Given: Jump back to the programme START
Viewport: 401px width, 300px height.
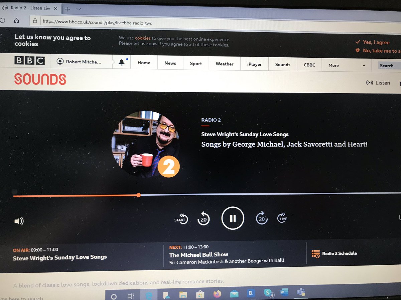Looking at the screenshot, I should 181,219.
